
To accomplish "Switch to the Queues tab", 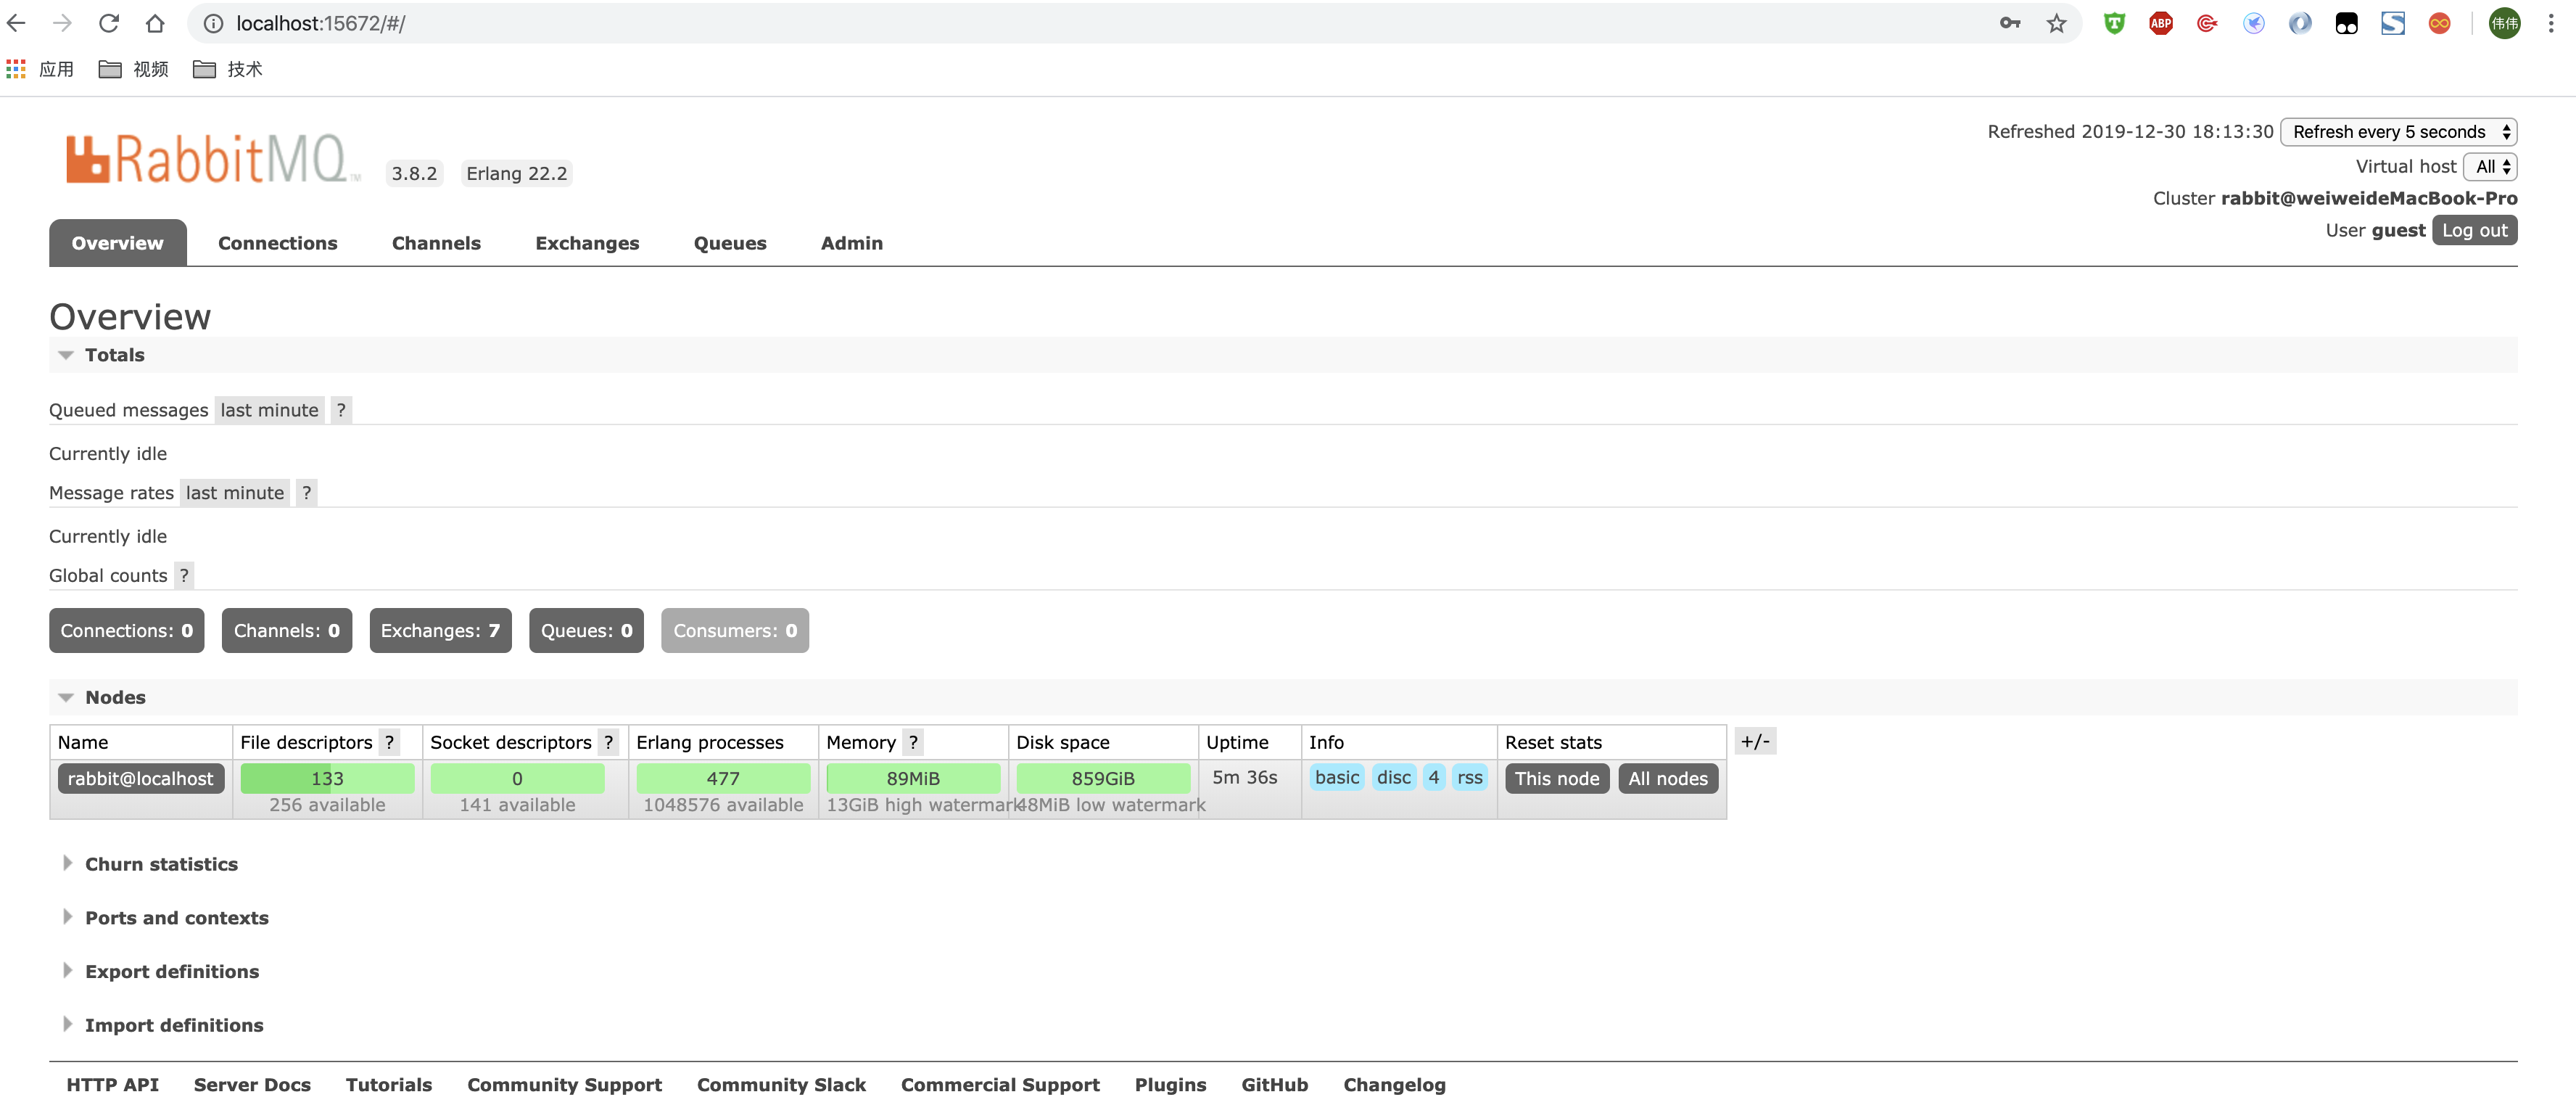I will (729, 243).
